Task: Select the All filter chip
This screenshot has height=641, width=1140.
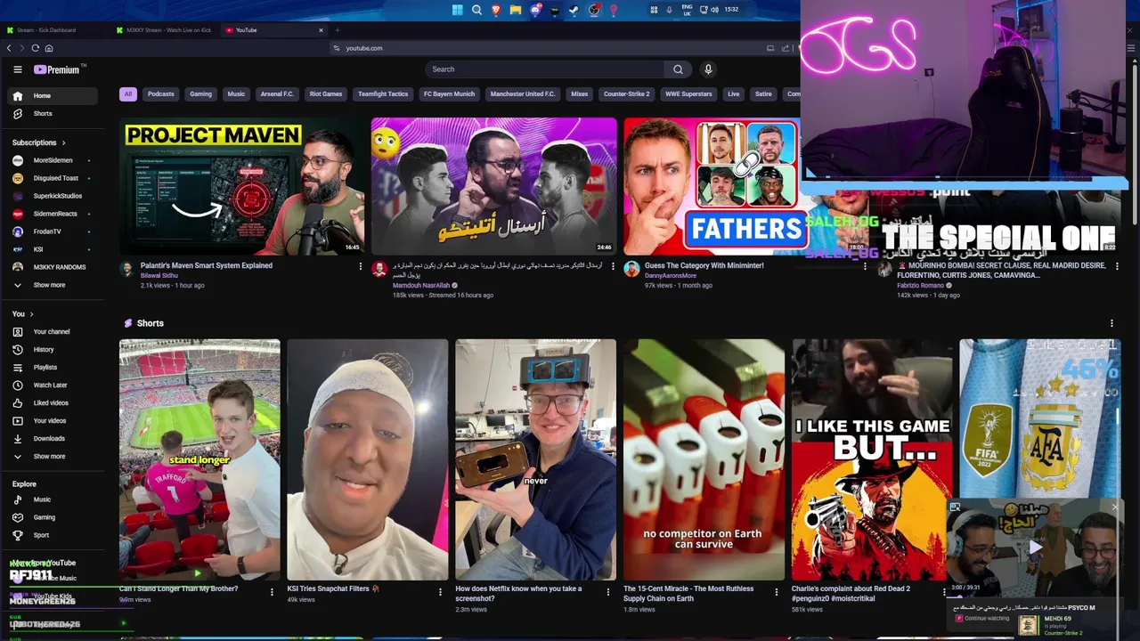Action: (128, 93)
